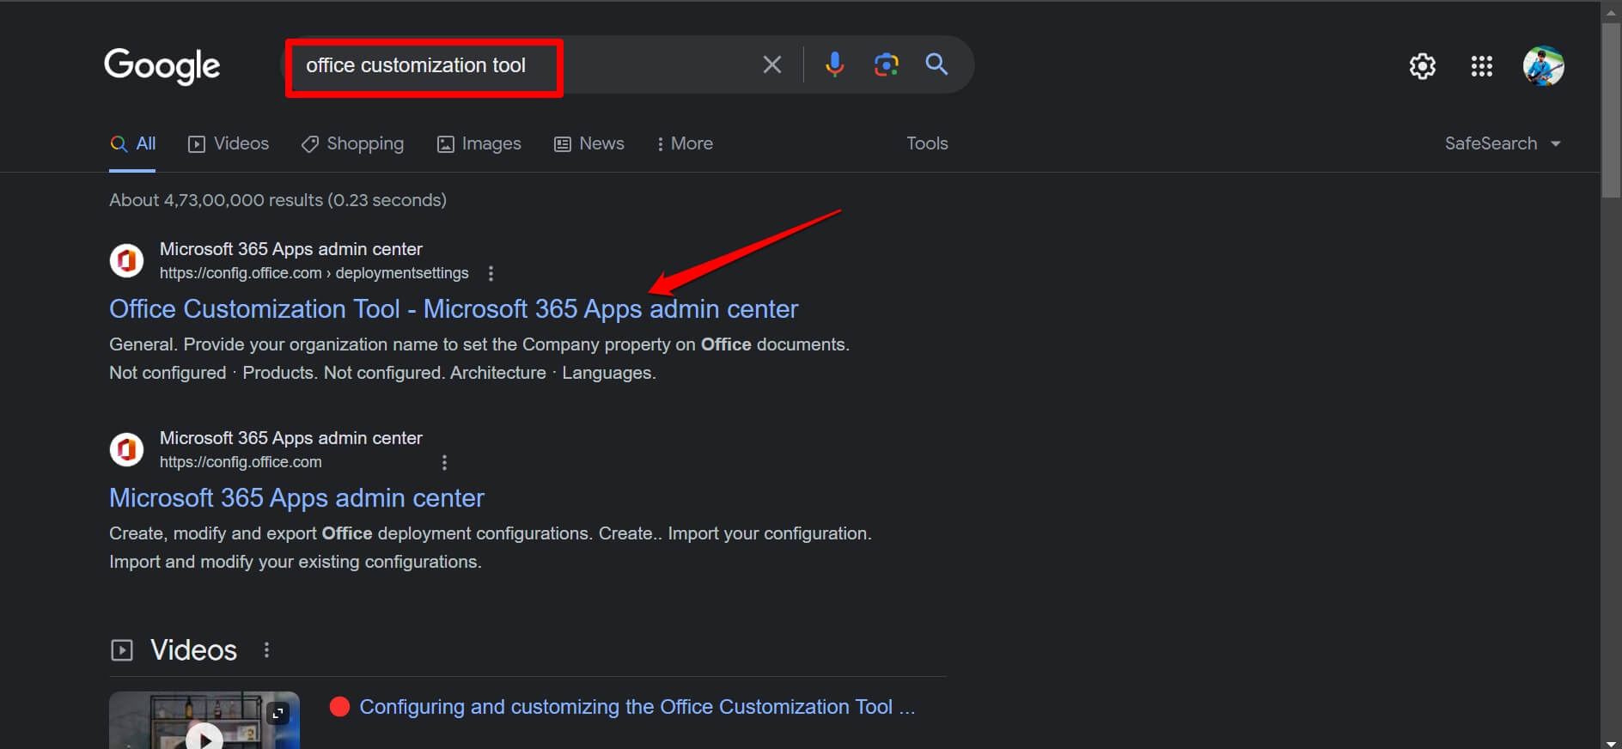Switch to the Images tab
The image size is (1622, 749).
479,143
